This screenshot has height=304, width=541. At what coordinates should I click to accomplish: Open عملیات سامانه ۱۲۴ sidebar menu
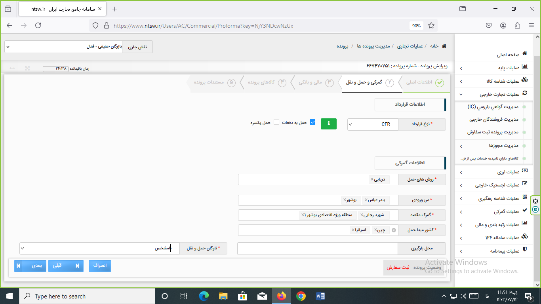click(x=494, y=237)
